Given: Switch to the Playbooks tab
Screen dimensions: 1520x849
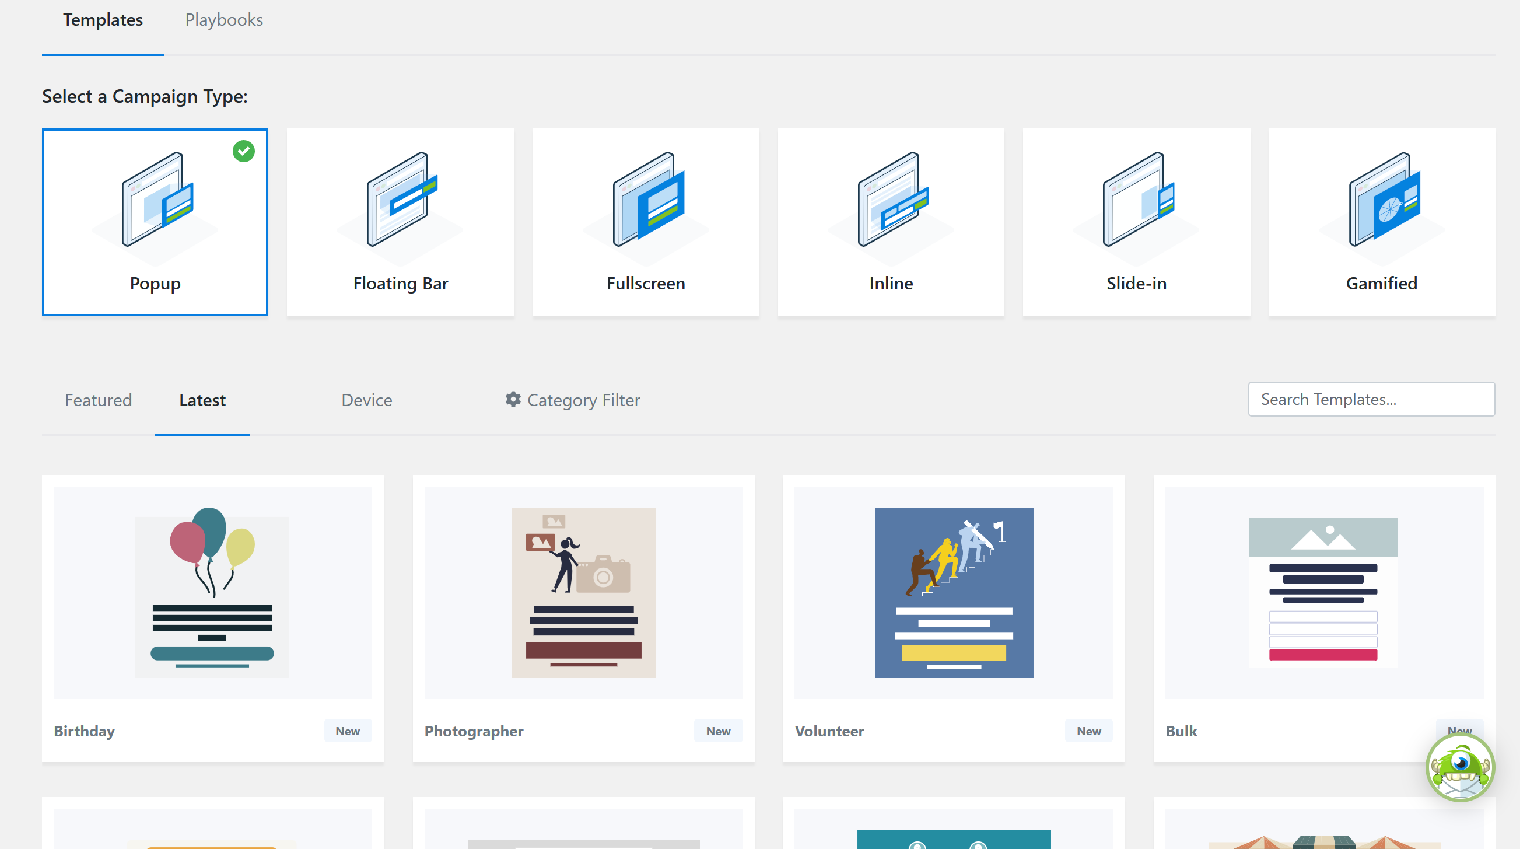Looking at the screenshot, I should [x=223, y=20].
